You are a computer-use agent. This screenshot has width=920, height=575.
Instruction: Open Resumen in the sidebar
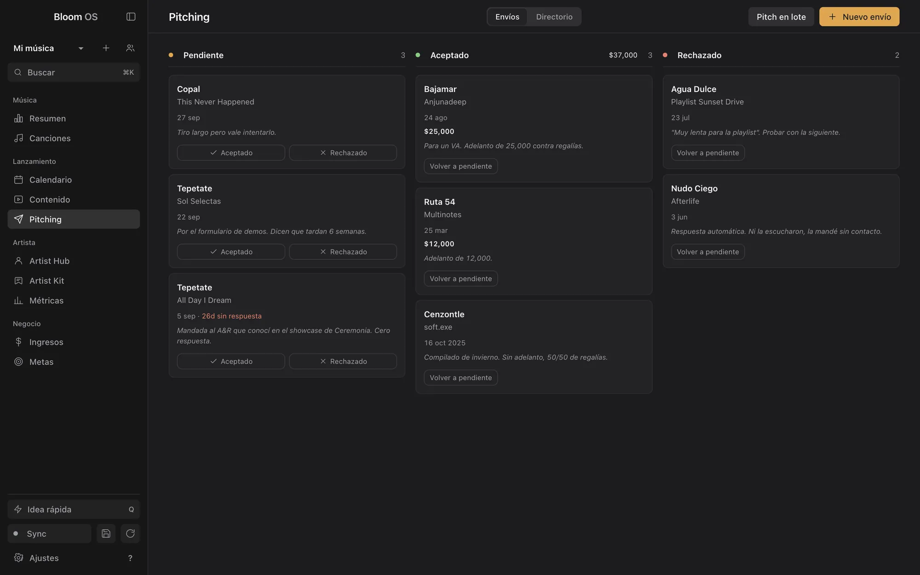74,118
